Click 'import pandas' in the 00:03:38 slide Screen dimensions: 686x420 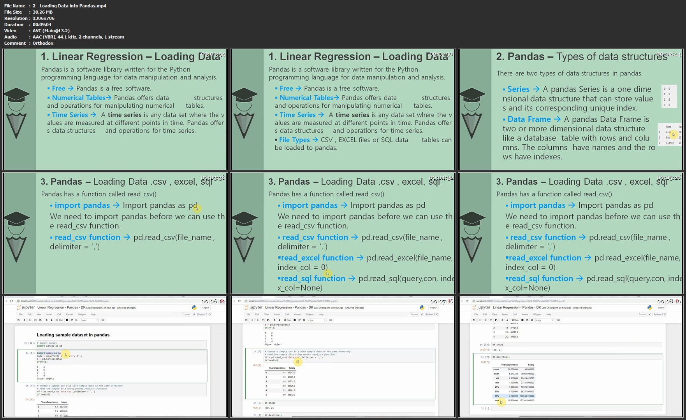click(x=82, y=205)
